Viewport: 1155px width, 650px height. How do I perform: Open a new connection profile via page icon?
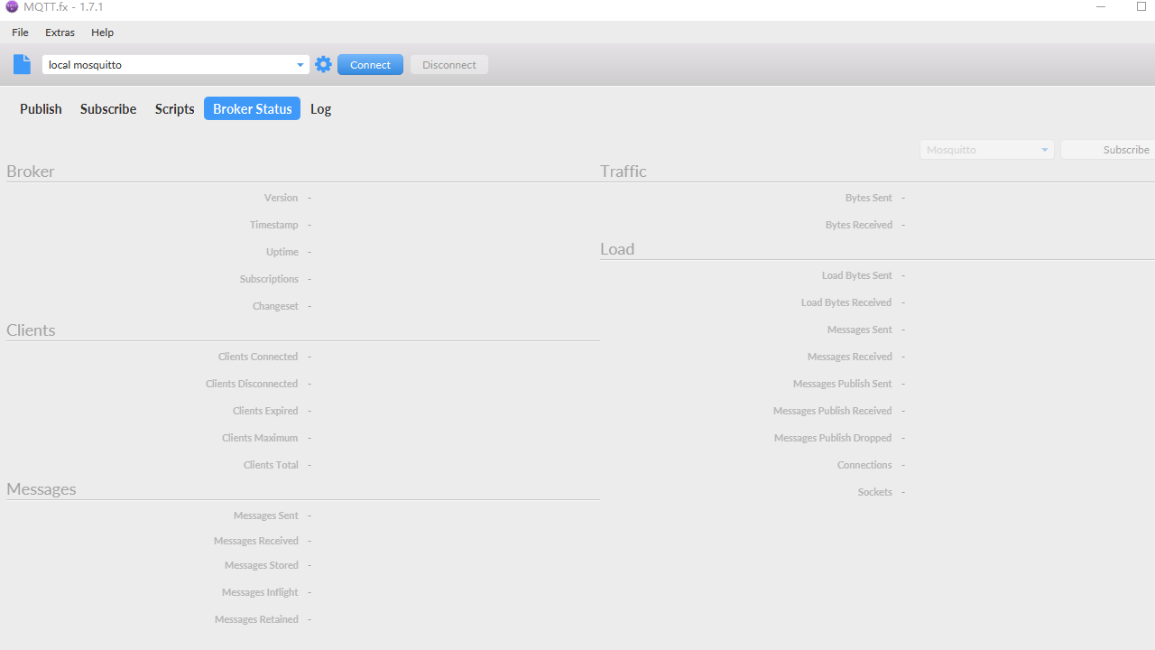[x=22, y=64]
